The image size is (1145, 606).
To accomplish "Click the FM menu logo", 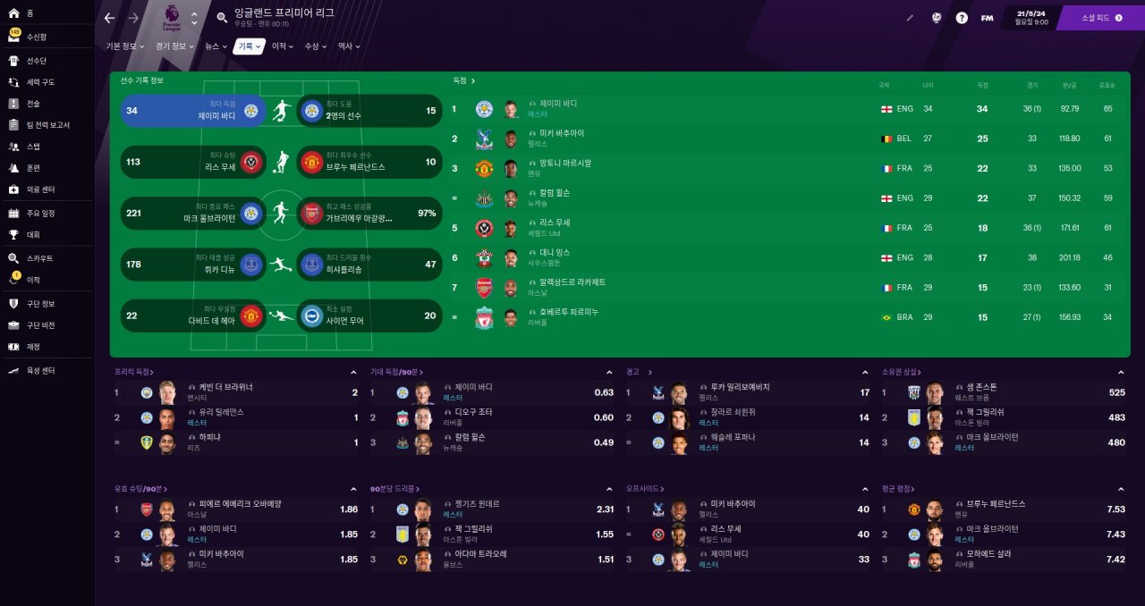I will (987, 18).
